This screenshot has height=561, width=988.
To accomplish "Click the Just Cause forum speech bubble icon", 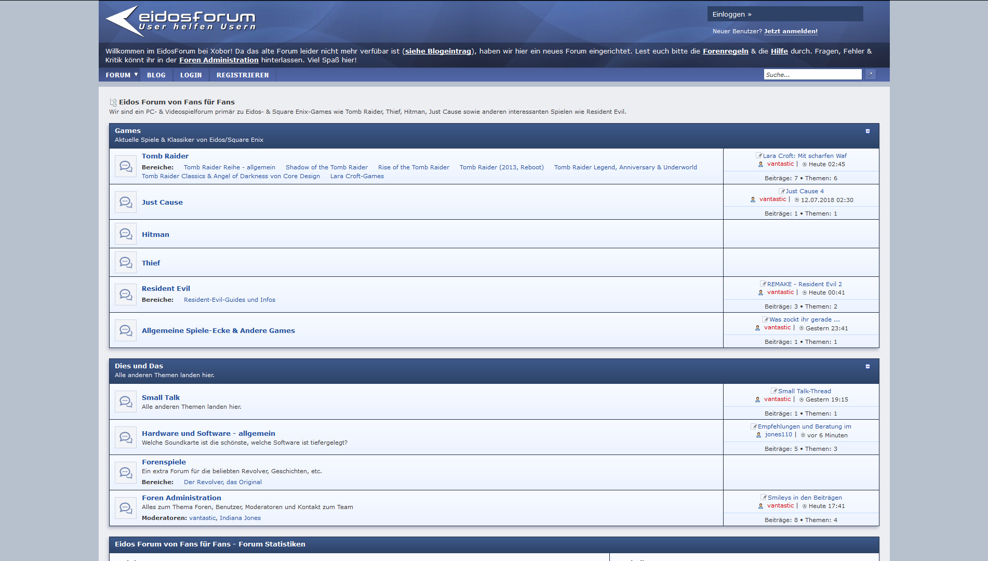I will click(126, 202).
